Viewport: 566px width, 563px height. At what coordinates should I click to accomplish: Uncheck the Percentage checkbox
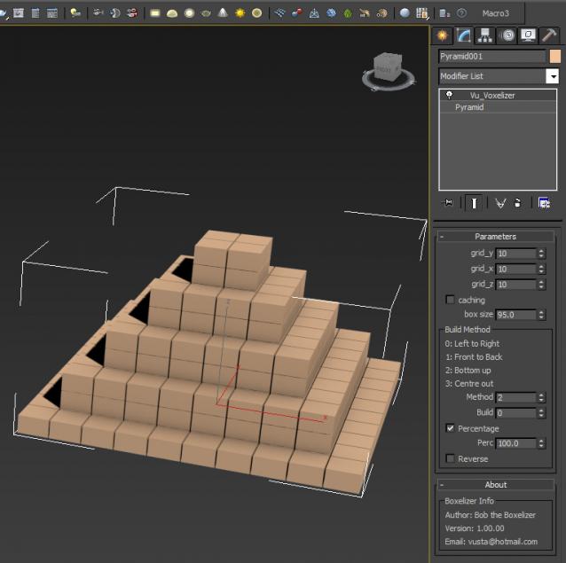click(450, 428)
